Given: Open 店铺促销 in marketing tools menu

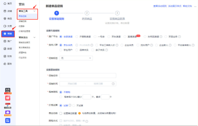Looking at the screenshot, I should tap(23, 21).
